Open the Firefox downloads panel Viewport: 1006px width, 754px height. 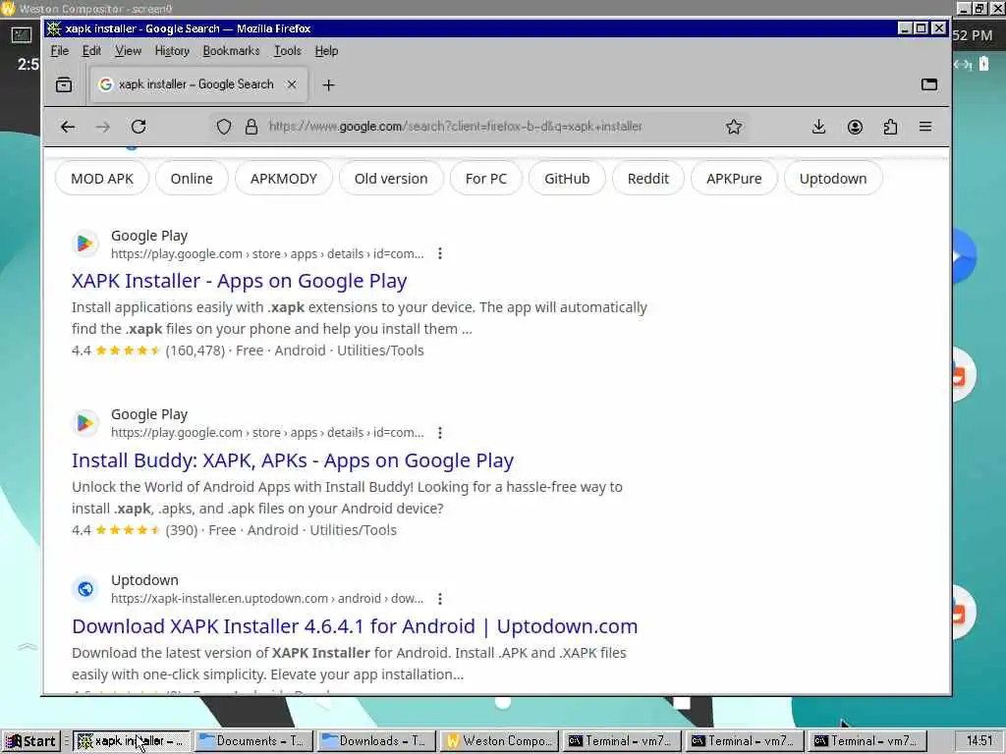818,127
